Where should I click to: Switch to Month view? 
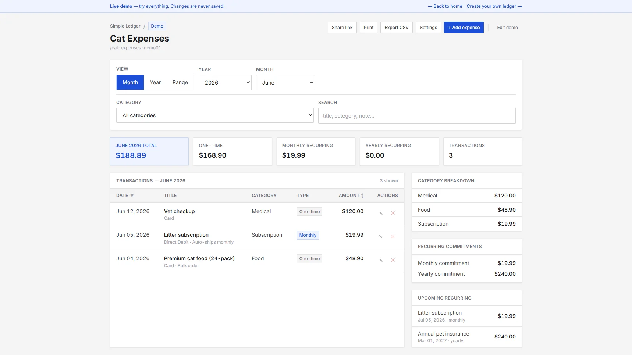(130, 82)
